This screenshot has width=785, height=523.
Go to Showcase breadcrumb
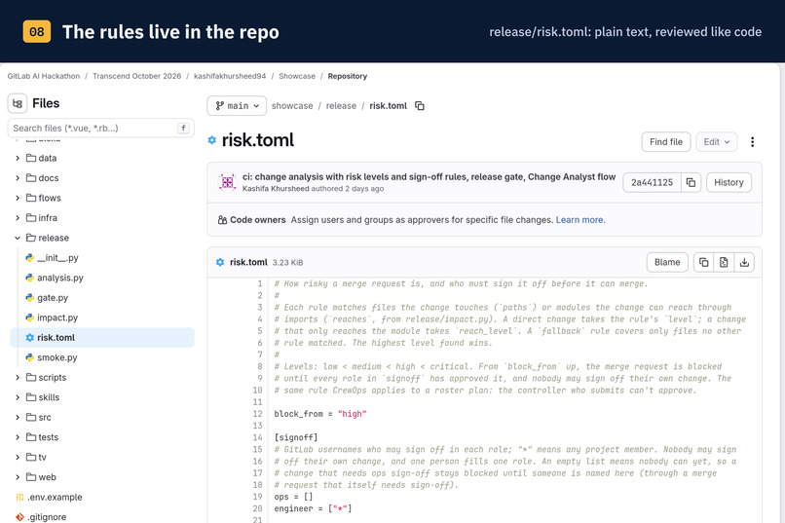297,76
